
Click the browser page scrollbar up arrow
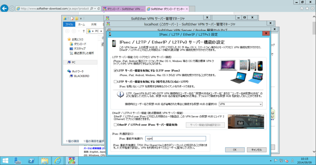[x=314, y=17]
